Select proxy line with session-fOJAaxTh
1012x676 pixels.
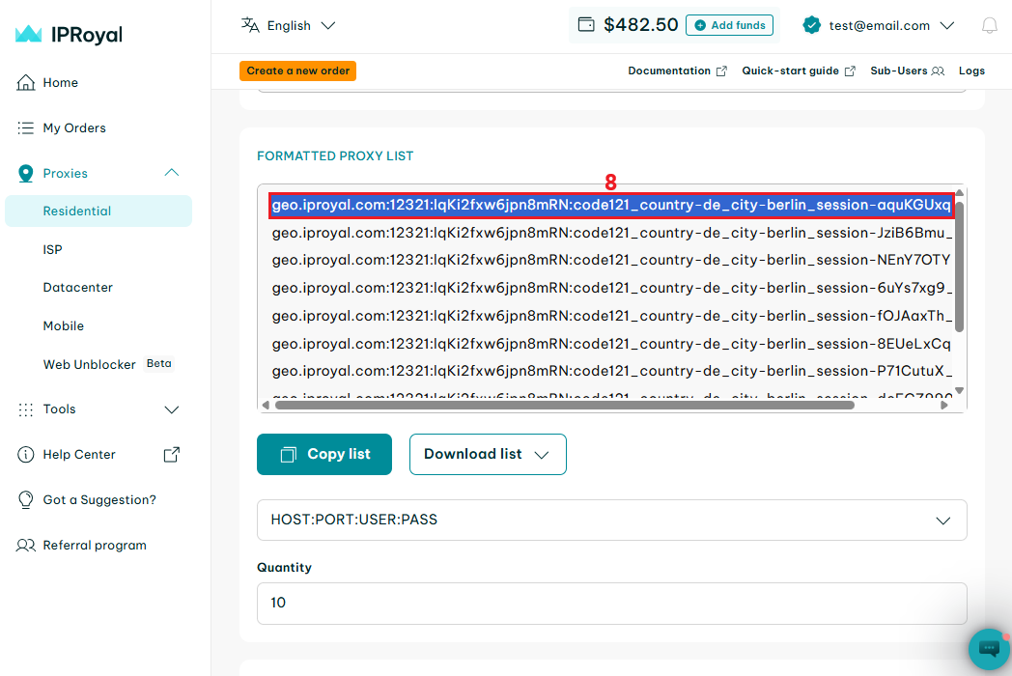click(x=611, y=316)
